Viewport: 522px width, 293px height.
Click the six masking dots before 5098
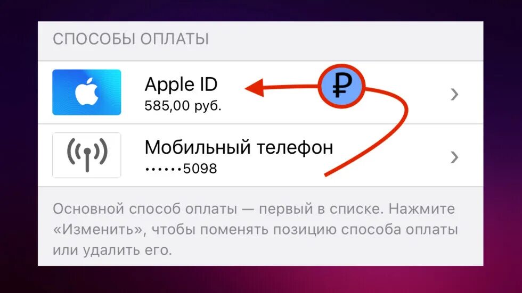[164, 169]
